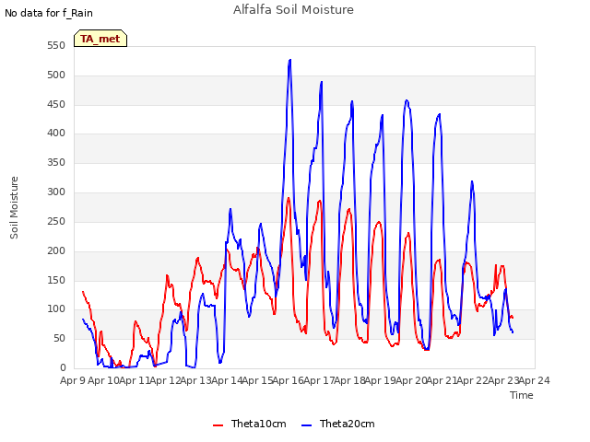Click the 200 y-axis tick label
This screenshot has width=590, height=442.
tap(56, 250)
